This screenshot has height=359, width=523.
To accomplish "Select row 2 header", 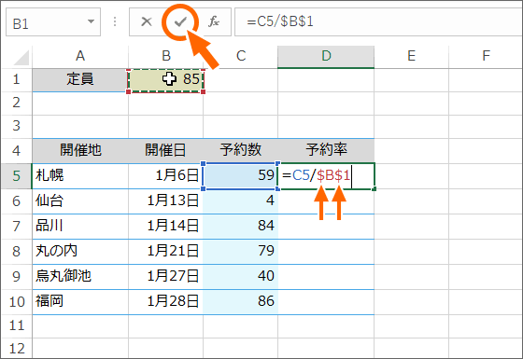I will pos(17,103).
